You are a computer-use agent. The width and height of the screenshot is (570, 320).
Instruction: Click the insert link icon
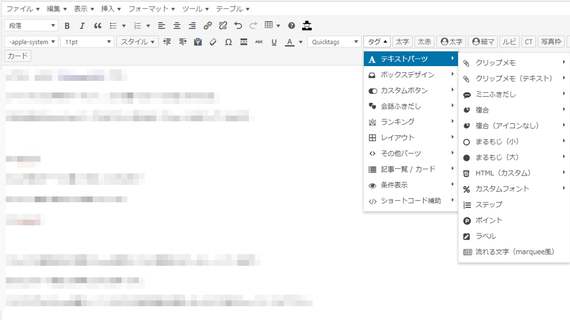coord(208,26)
